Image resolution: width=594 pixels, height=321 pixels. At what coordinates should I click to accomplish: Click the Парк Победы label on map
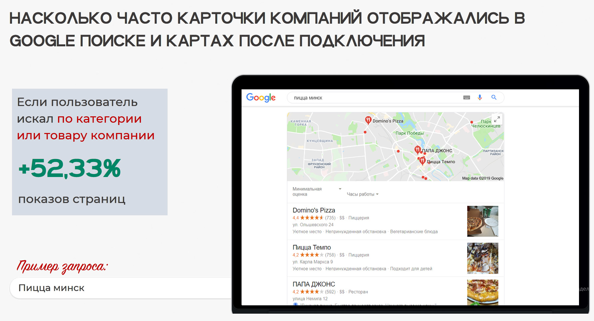409,133
